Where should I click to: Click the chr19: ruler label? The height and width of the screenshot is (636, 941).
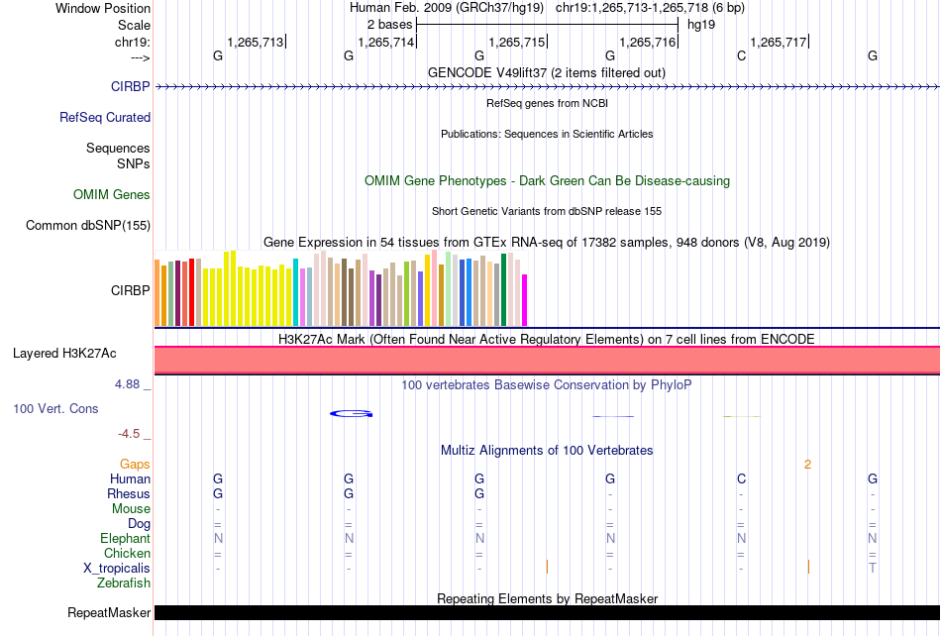point(133,42)
